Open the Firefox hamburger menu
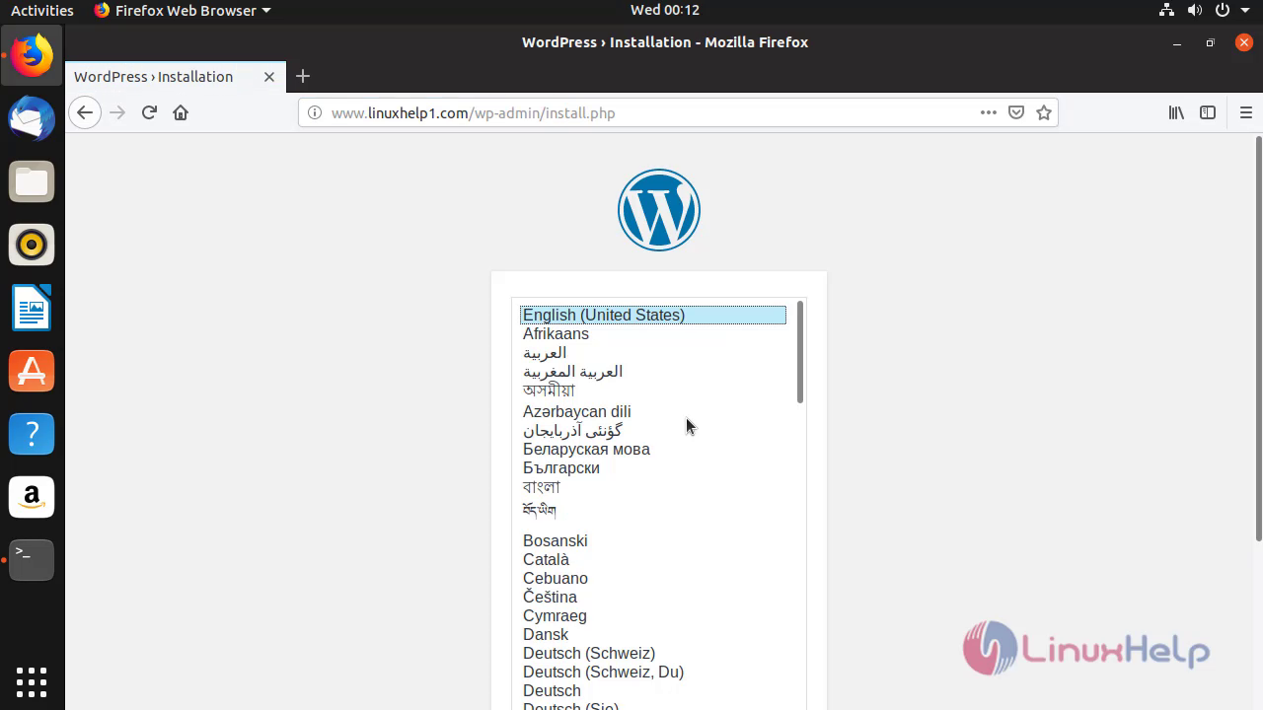Viewport: 1263px width, 710px height. 1245,112
